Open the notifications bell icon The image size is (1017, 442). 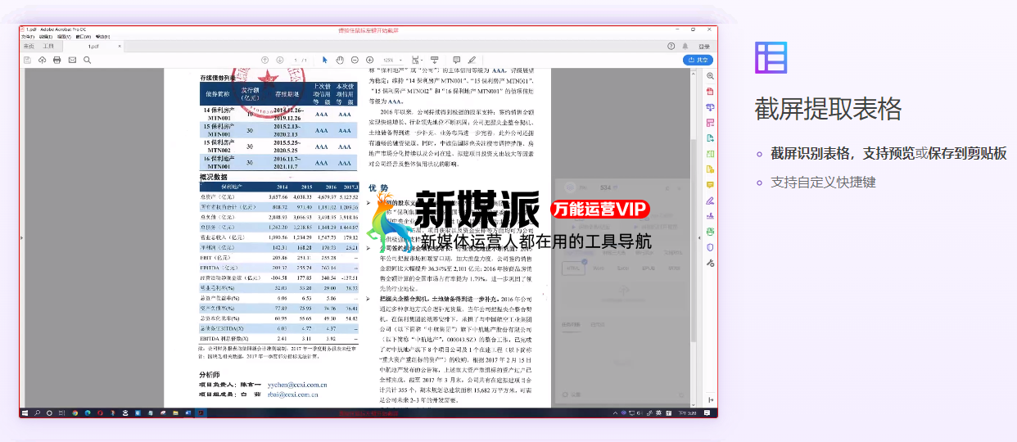point(685,47)
